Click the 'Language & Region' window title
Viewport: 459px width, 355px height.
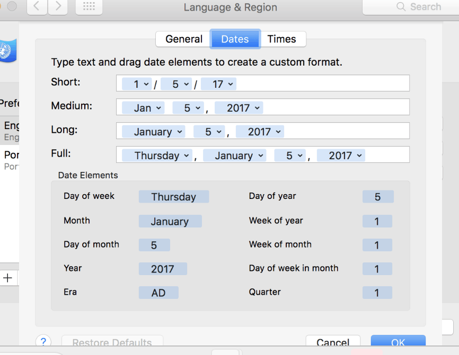click(231, 7)
